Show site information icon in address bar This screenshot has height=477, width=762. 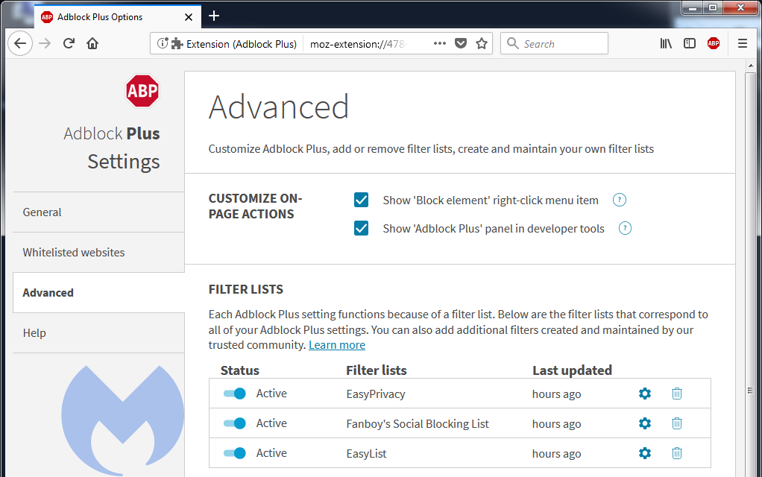(163, 44)
